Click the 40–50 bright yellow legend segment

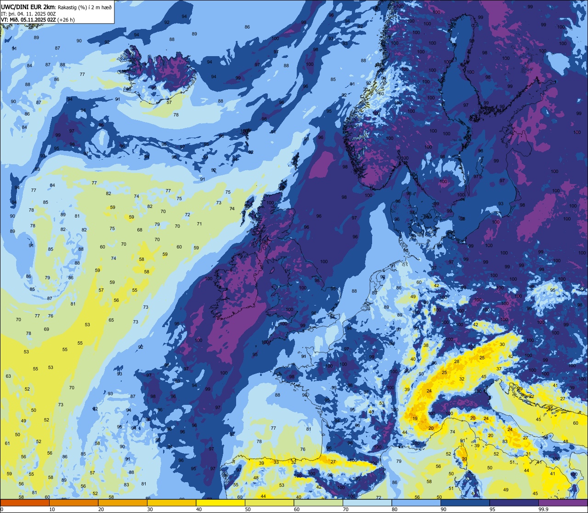click(220, 502)
